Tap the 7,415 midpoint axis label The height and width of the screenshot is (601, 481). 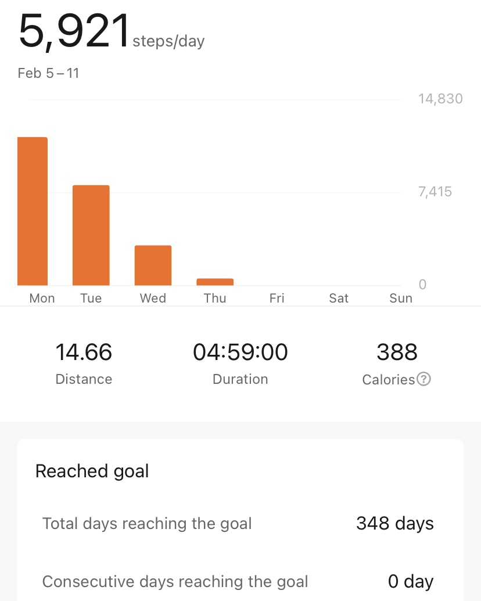pos(435,192)
